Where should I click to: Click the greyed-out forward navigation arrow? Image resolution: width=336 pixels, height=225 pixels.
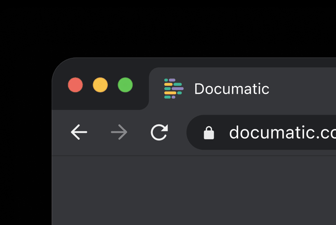tap(119, 132)
